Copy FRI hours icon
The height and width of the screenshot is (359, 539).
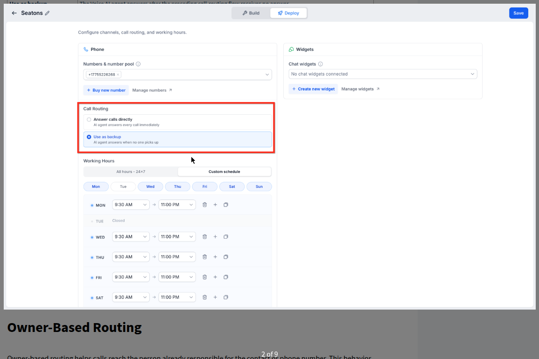226,277
